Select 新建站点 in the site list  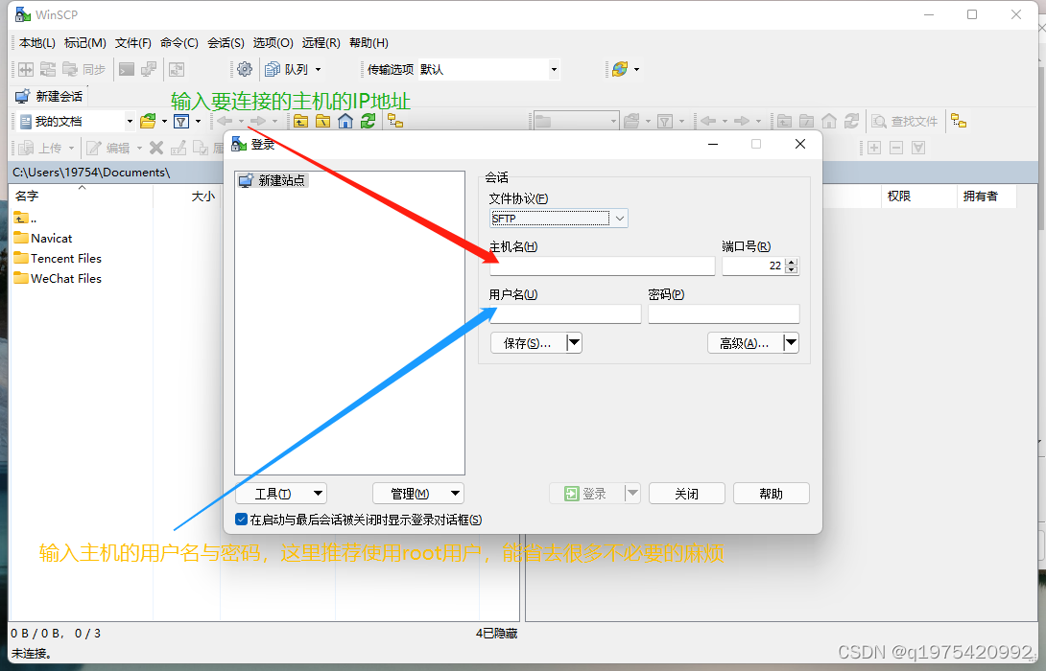[273, 180]
